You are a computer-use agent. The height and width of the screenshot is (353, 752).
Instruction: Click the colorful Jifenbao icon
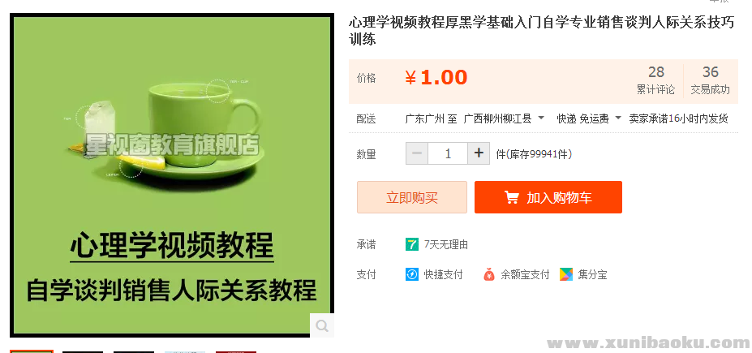click(x=566, y=275)
